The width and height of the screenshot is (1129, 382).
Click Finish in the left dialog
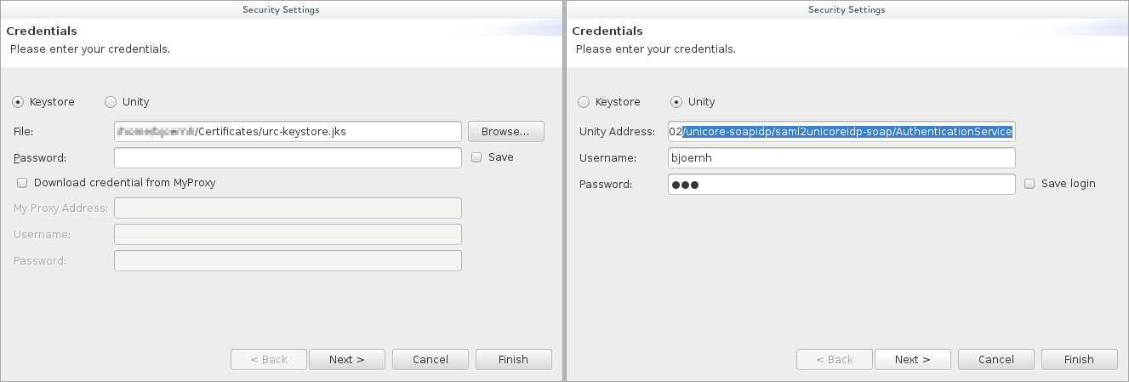click(x=514, y=360)
